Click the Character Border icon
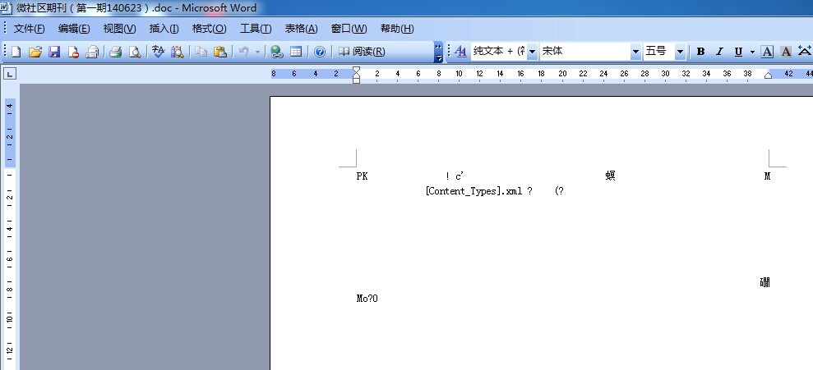Screen dimensions: 813x370 pos(767,52)
